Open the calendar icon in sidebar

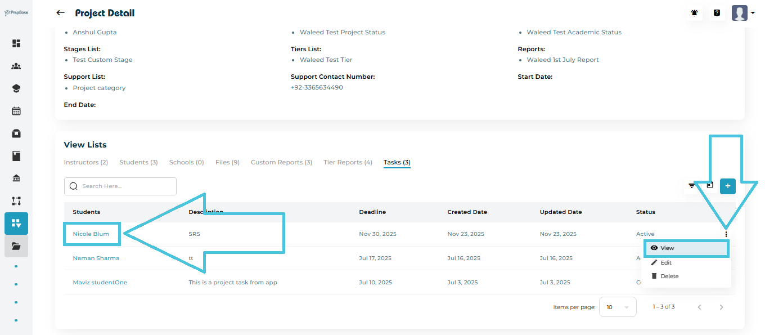click(16, 111)
